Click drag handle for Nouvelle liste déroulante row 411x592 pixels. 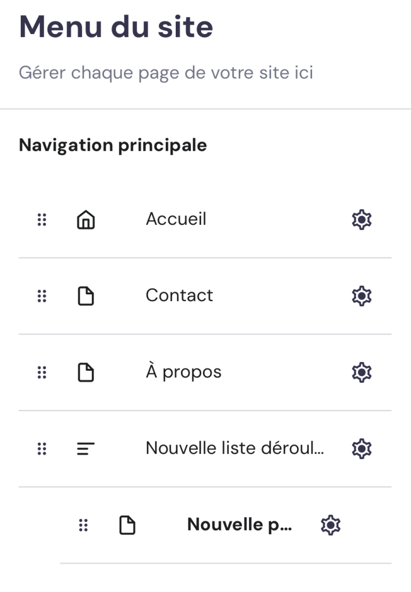42,449
